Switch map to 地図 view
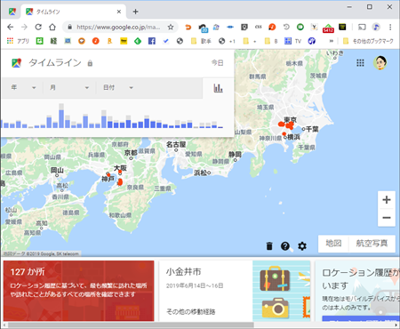Image resolution: width=400 pixels, height=329 pixels. click(333, 244)
